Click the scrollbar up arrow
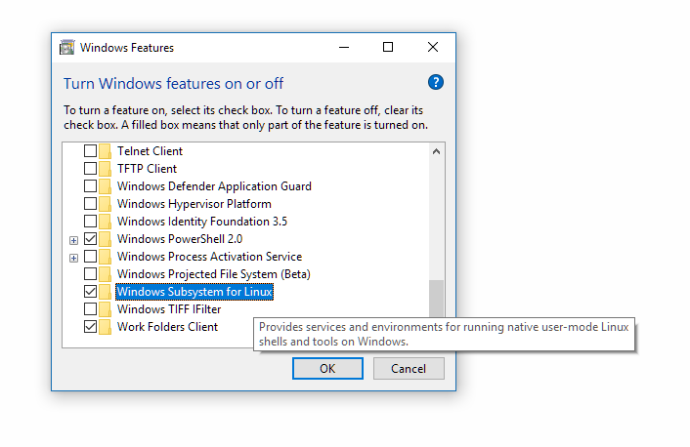The image size is (690, 447). tap(436, 151)
